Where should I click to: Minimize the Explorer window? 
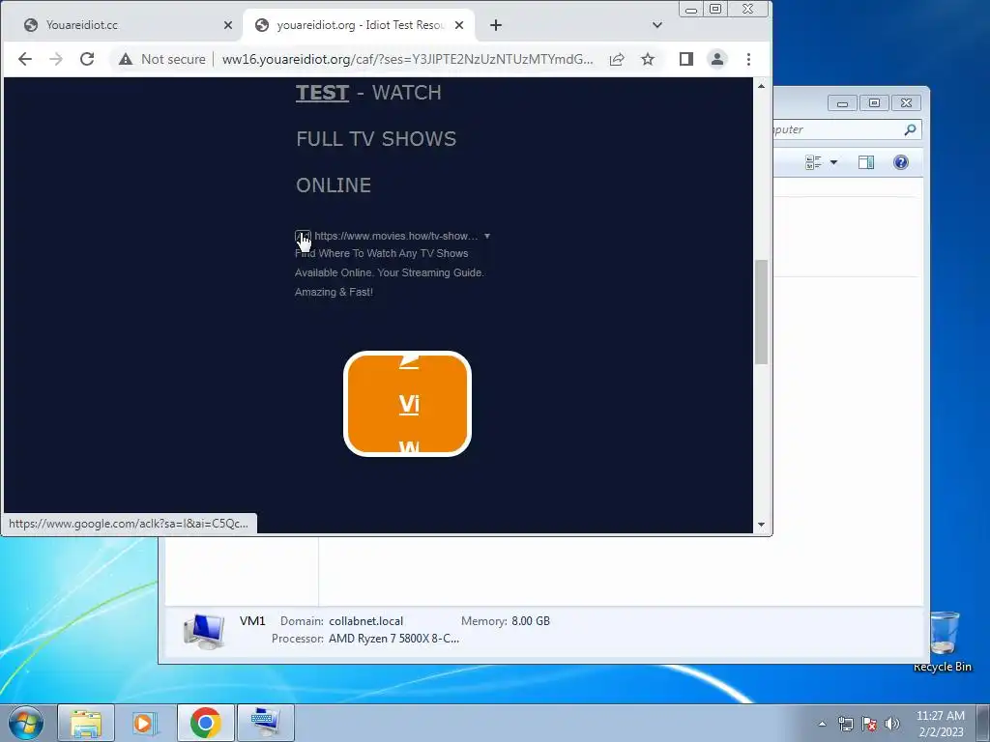tap(842, 102)
